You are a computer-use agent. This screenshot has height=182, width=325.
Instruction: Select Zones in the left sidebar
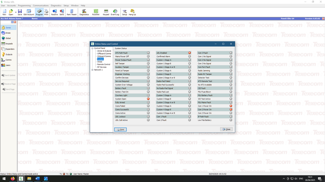click(x=8, y=28)
